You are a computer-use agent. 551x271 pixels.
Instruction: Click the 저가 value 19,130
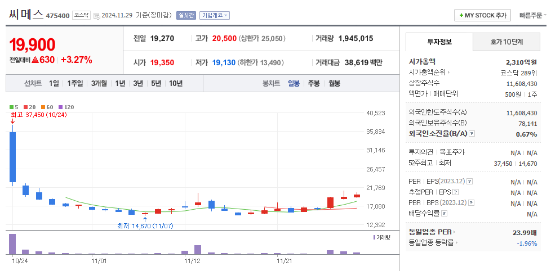(x=224, y=63)
